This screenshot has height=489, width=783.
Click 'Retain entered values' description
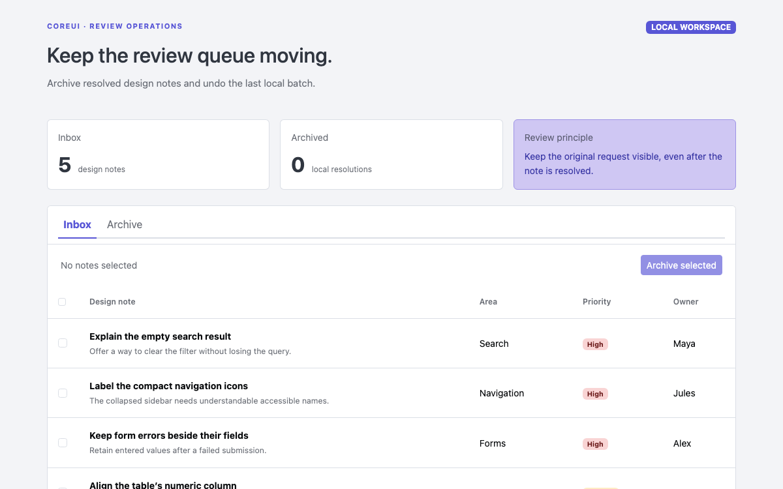[177, 451]
